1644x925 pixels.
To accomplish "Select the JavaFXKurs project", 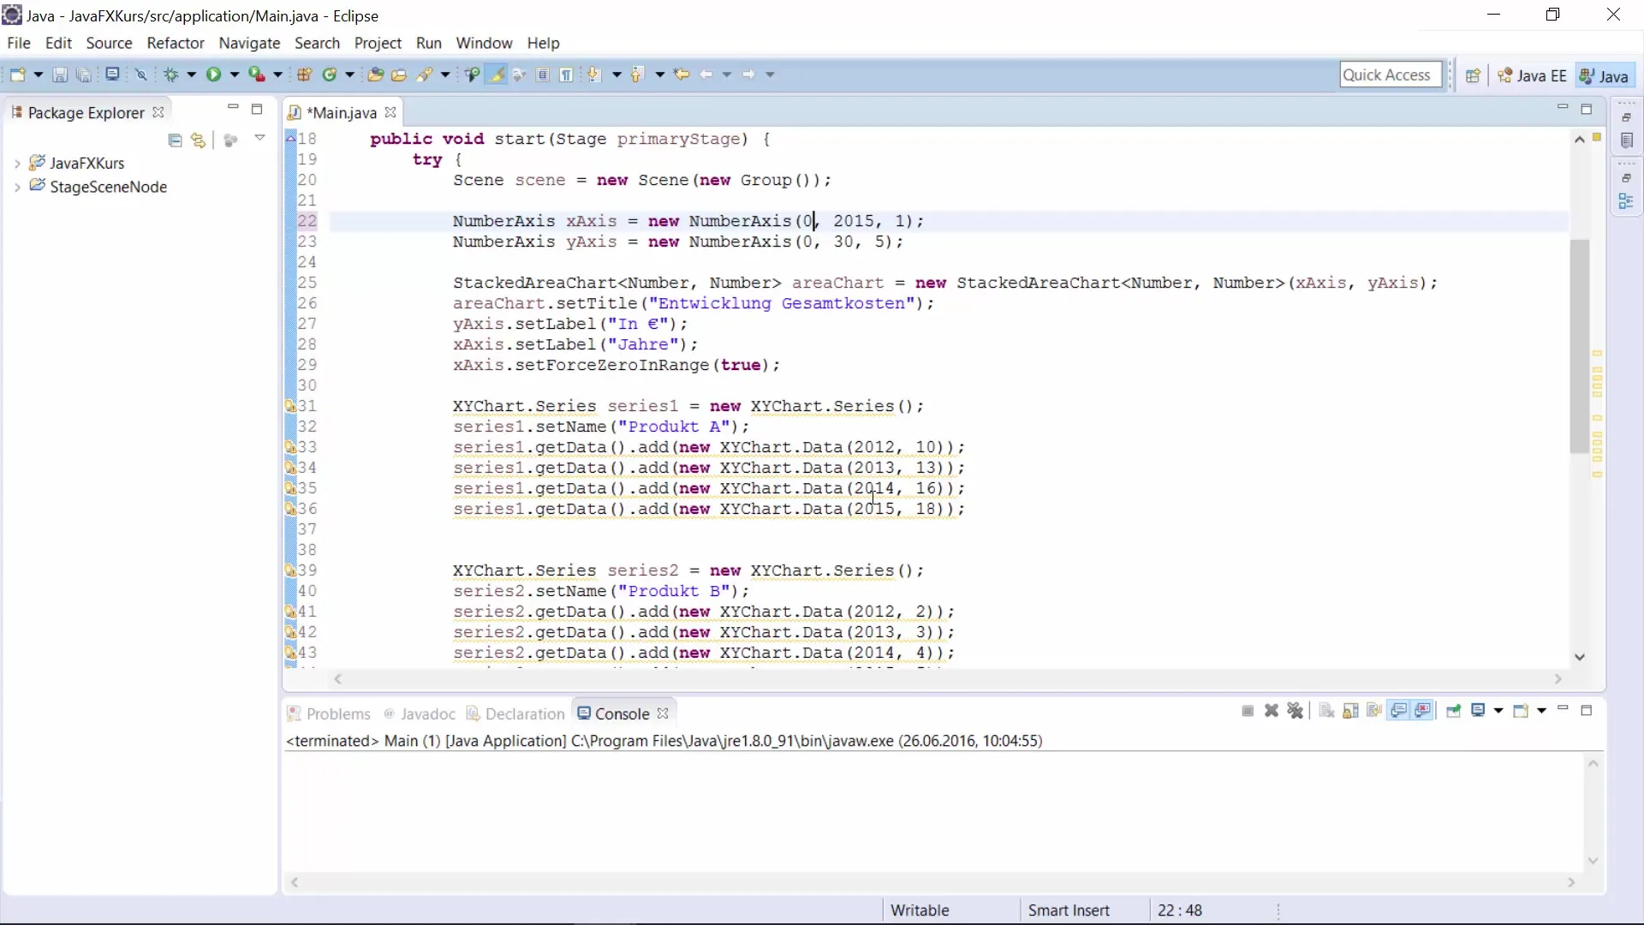I will click(77, 163).
